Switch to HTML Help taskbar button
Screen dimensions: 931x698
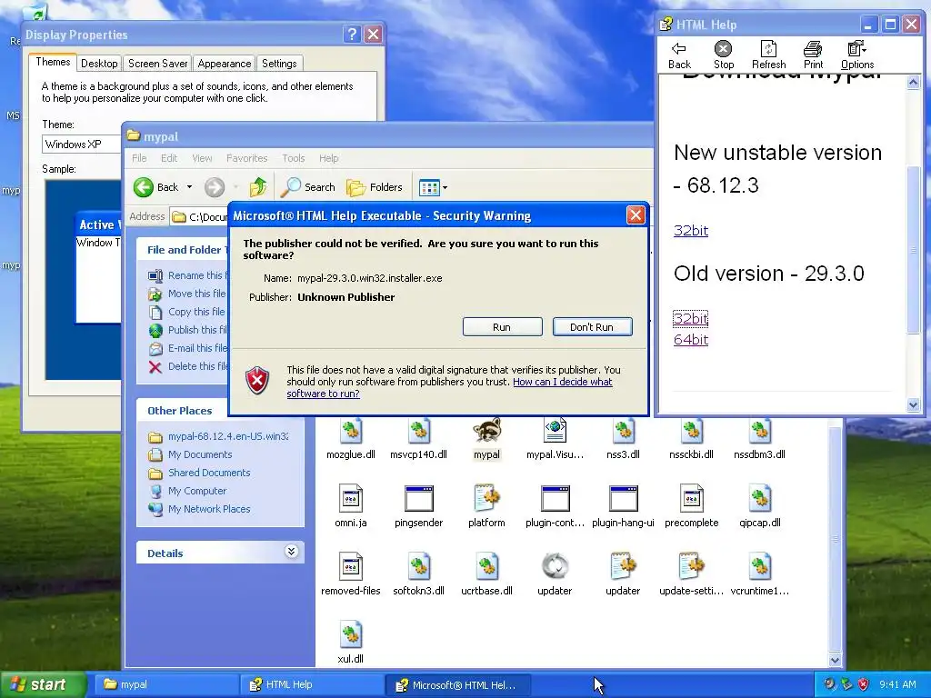tap(313, 684)
